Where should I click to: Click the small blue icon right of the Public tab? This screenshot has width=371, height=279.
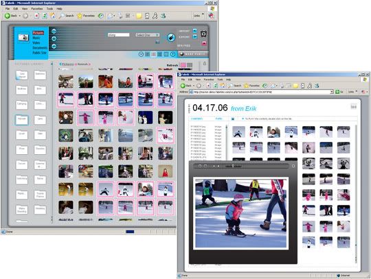[x=233, y=119]
